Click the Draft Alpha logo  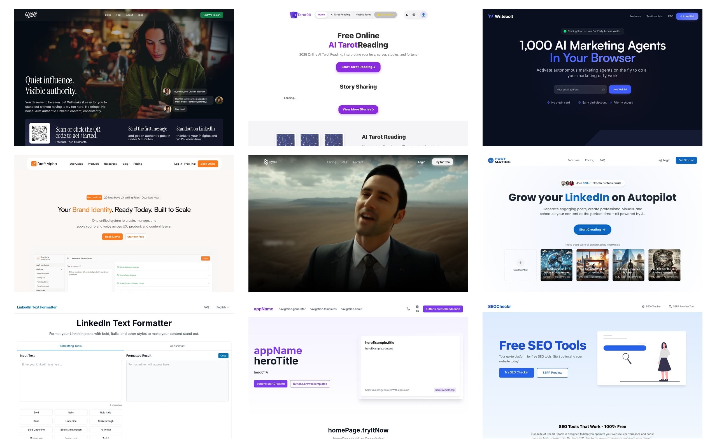[x=44, y=164]
